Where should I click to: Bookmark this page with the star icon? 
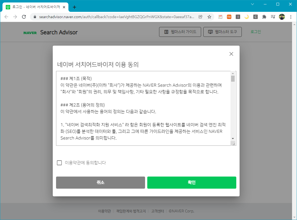[209, 17]
